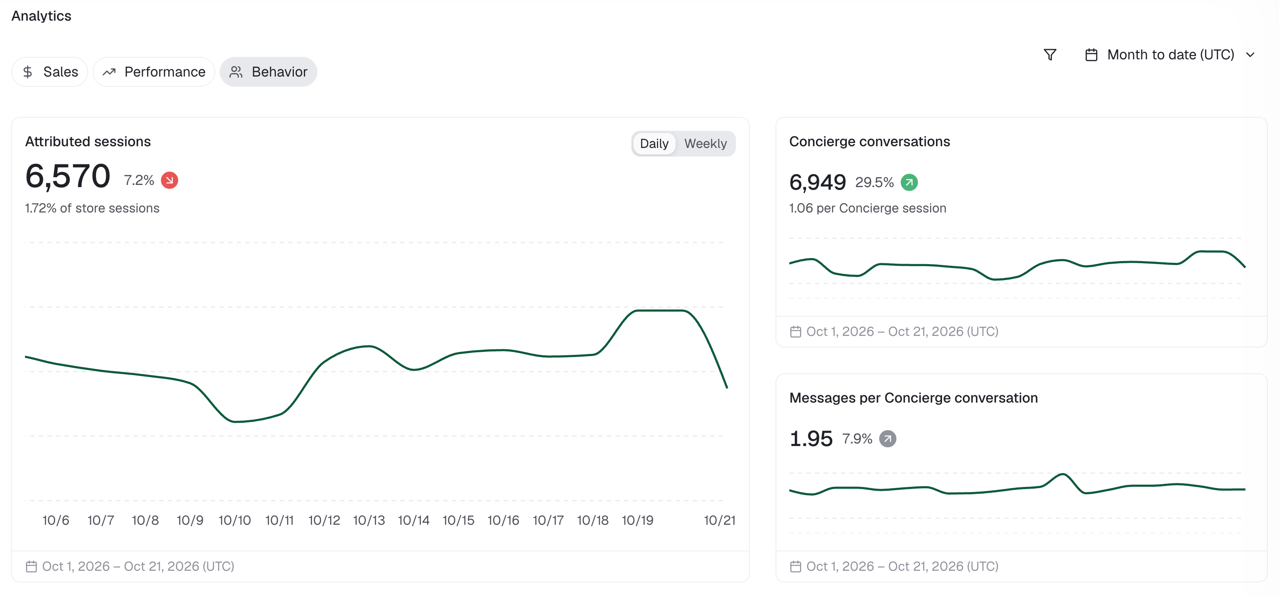This screenshot has width=1279, height=597.
Task: Click the Attributed sessions heading
Action: [x=88, y=142]
